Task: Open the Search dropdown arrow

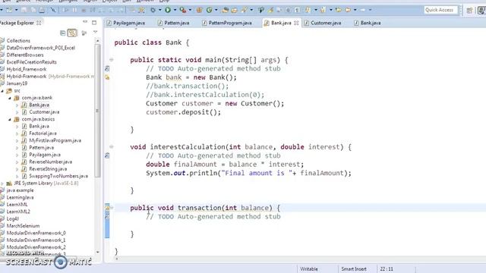Action: (x=251, y=10)
